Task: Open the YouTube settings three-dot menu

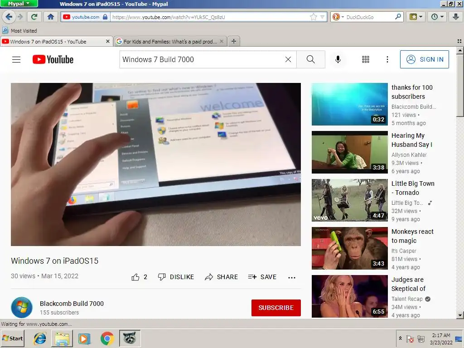Action: [x=387, y=59]
